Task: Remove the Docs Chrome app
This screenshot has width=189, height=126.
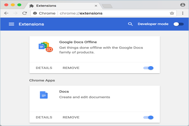Action: point(71,118)
